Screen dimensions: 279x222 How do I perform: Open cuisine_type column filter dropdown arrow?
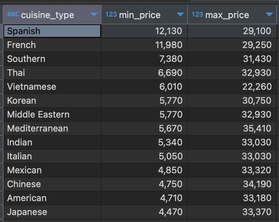pos(94,15)
